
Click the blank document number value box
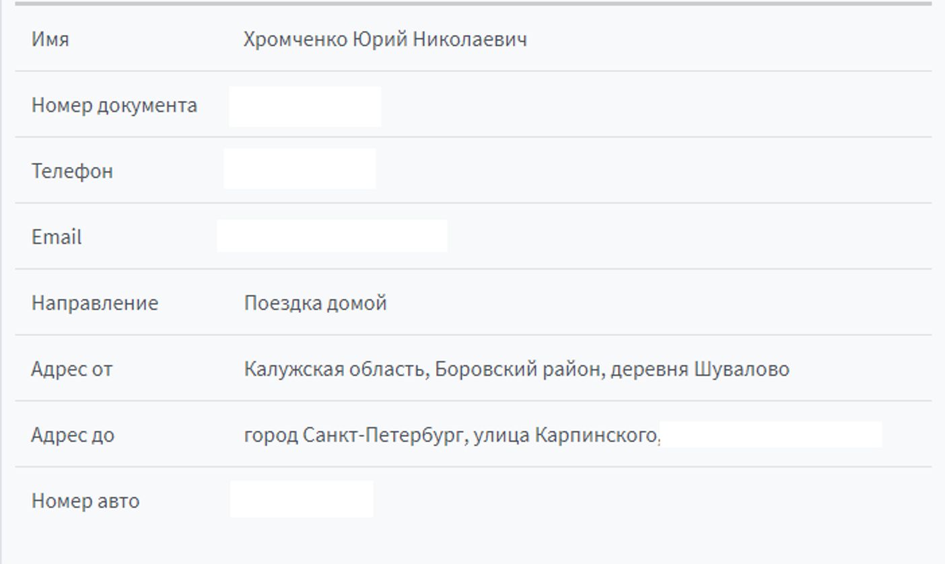(x=305, y=106)
